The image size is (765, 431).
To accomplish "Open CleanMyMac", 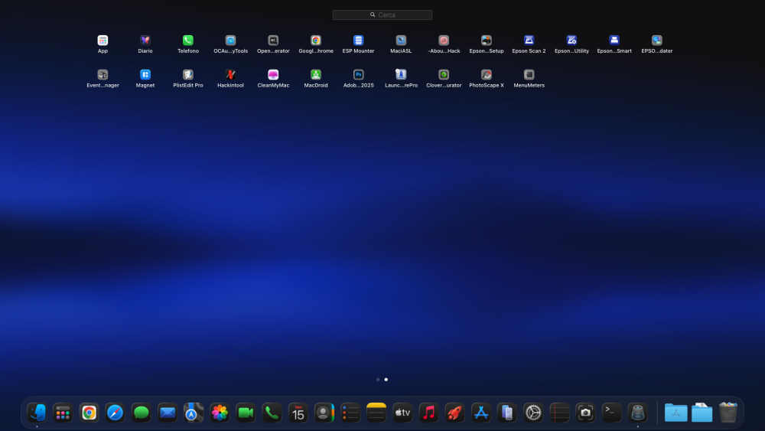I will 273,75.
